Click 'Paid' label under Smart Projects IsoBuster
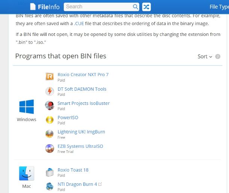The image size is (229, 193). coord(61,109)
